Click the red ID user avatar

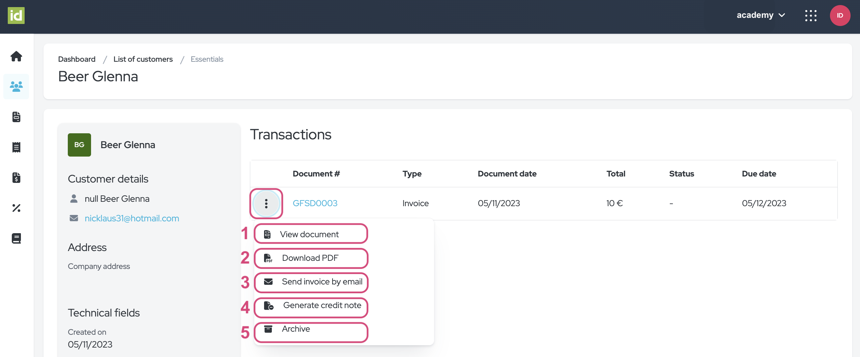pyautogui.click(x=840, y=16)
